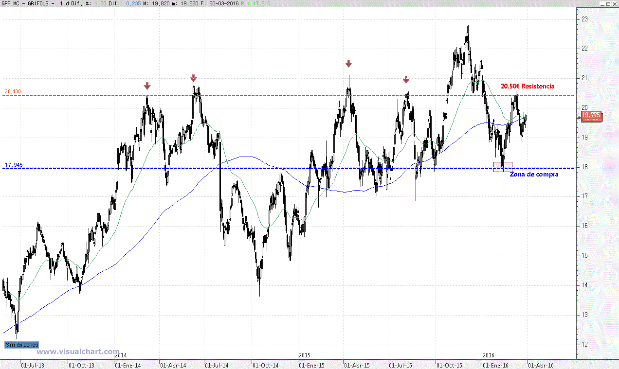Viewport: 619px width, 369px height.
Task: Click the date 30-03-2016 in header
Action: pyautogui.click(x=223, y=3)
